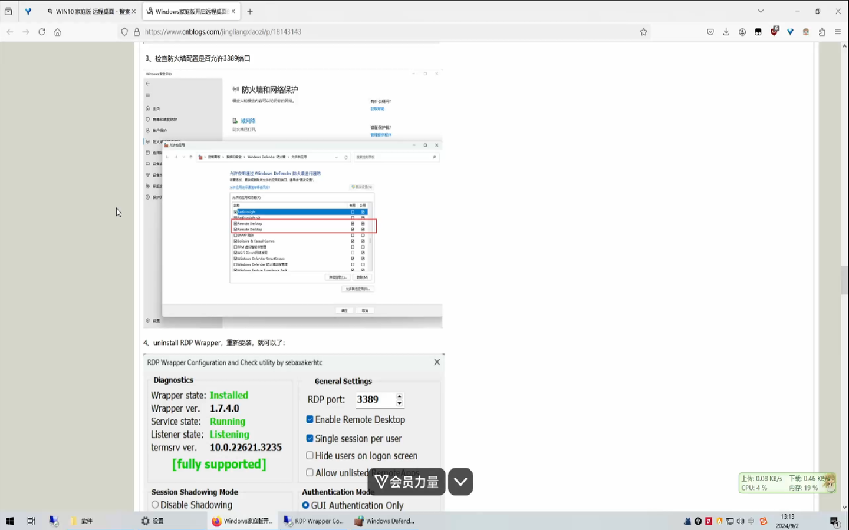
Task: Click the network speed and CPU monitor widget
Action: [x=787, y=483]
